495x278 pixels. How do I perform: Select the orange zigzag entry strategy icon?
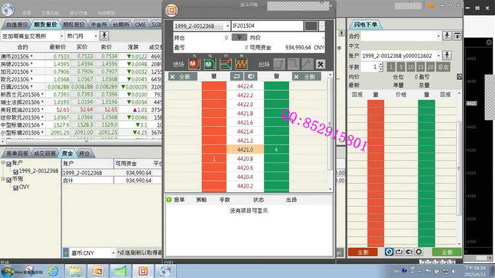click(241, 63)
